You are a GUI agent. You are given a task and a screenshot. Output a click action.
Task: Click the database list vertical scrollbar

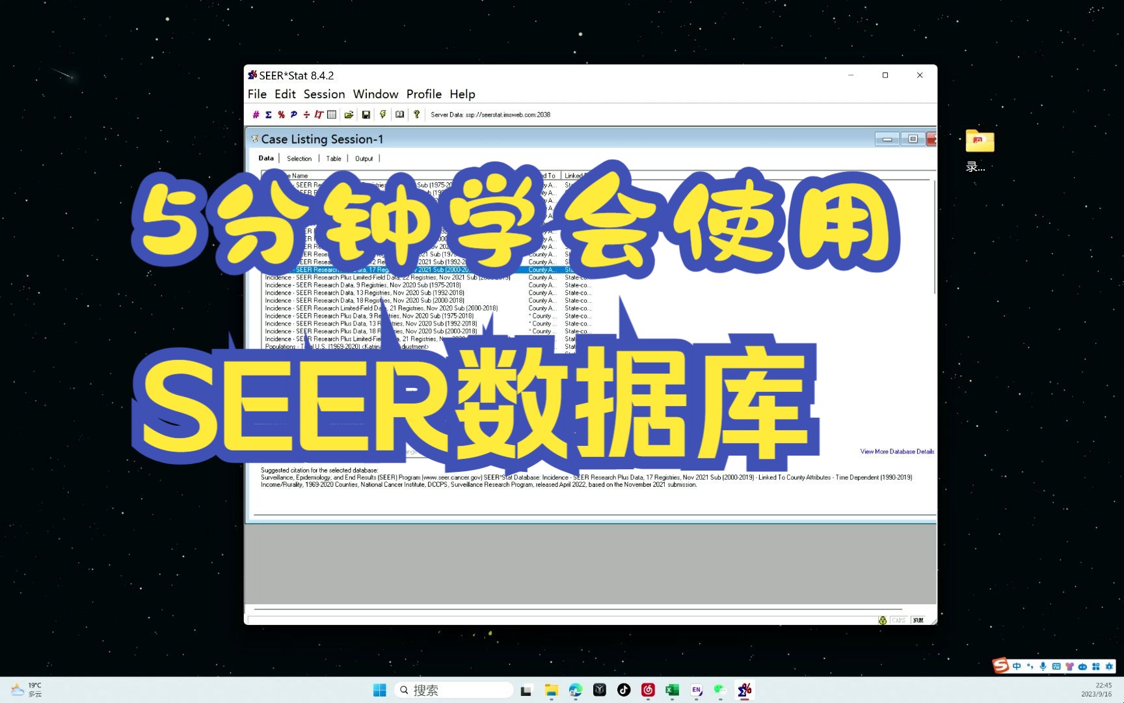point(934,238)
